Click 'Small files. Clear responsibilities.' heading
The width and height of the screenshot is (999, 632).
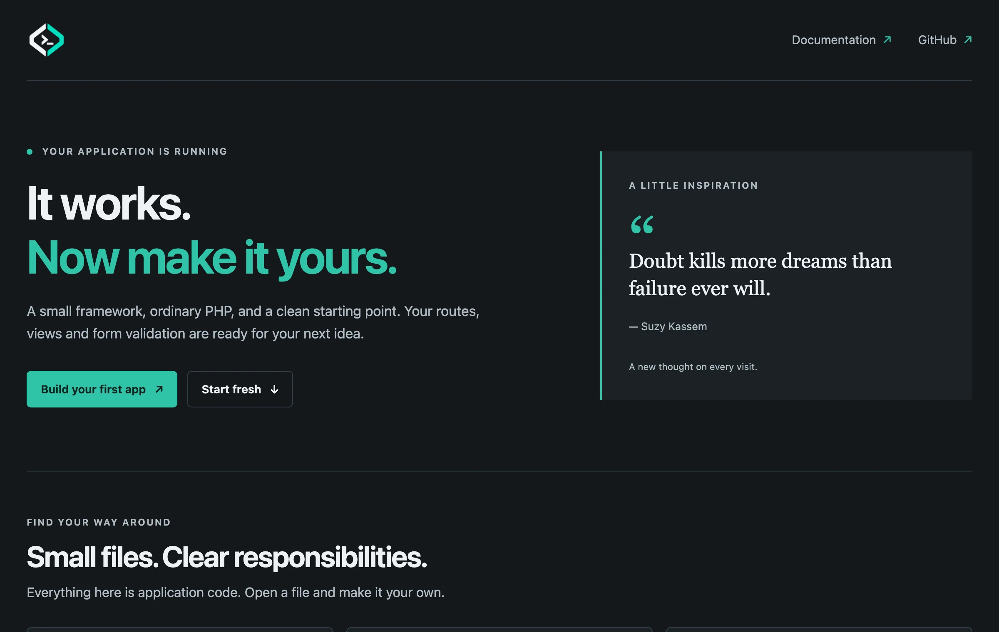pos(227,557)
